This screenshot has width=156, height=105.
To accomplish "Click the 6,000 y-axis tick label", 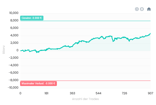I will (x=14, y=28).
